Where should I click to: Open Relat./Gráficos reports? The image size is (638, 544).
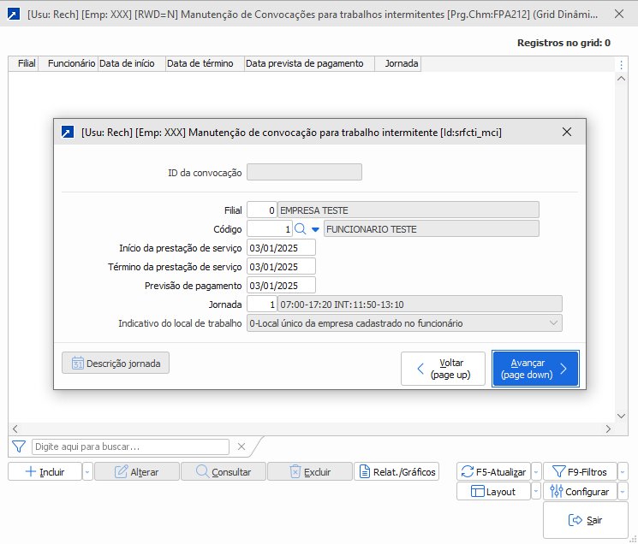coord(397,471)
